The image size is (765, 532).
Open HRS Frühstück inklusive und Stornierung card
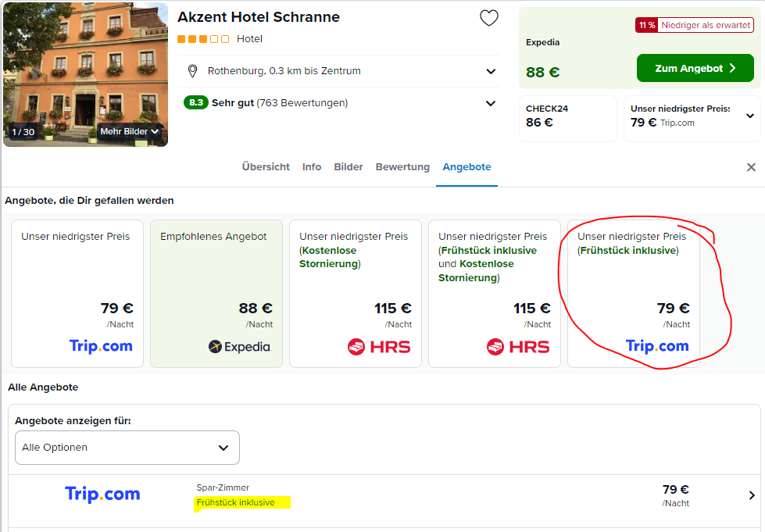click(494, 294)
